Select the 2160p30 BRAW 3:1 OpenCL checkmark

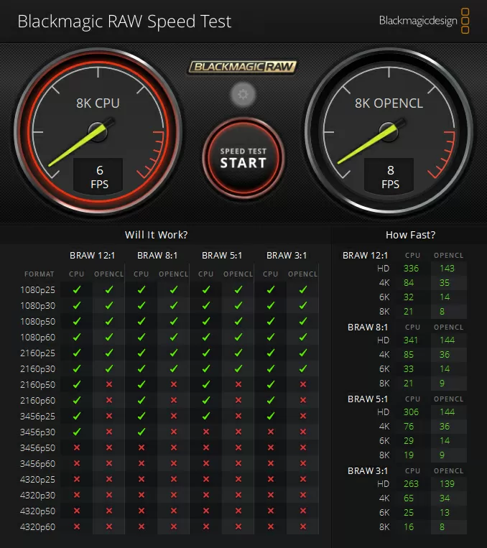click(x=303, y=368)
